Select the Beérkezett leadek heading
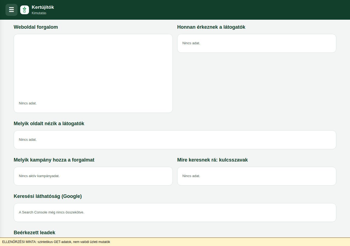Screen dimensions: 350x246 point(34,233)
